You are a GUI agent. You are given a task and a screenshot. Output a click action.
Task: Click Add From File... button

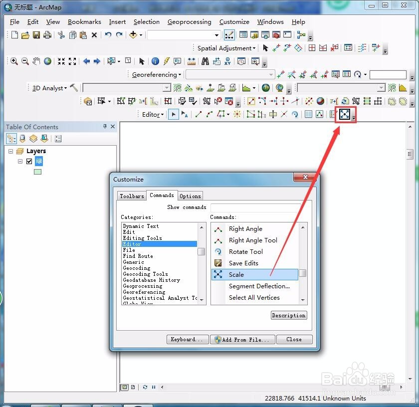click(x=242, y=339)
